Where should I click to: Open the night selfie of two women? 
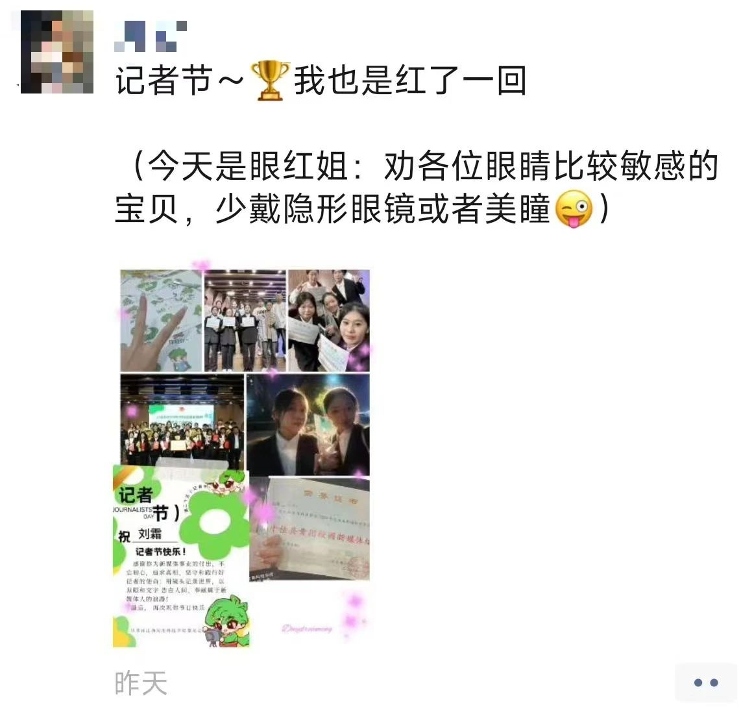pyautogui.click(x=308, y=425)
